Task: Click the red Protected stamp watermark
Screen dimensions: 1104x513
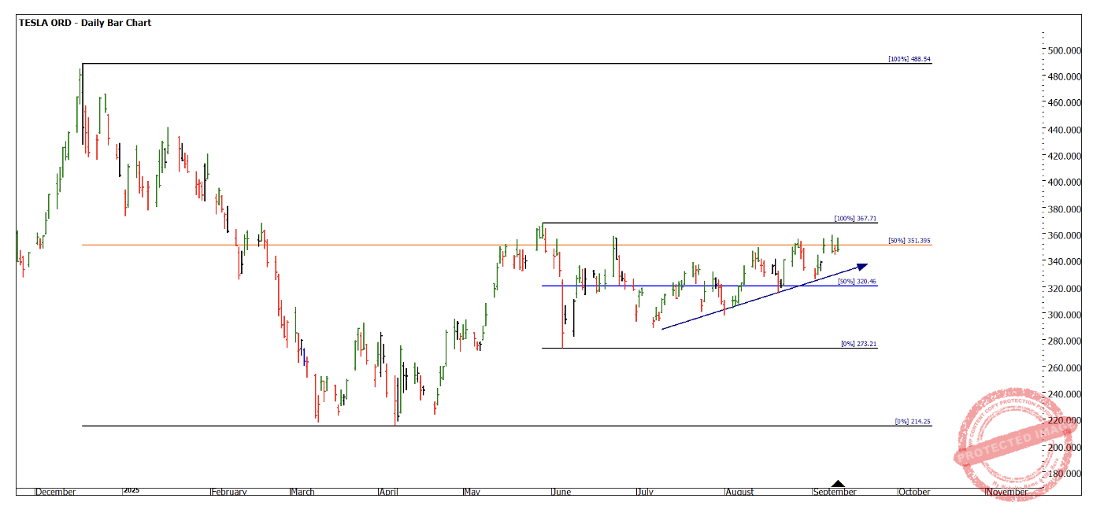Action: [x=1009, y=441]
